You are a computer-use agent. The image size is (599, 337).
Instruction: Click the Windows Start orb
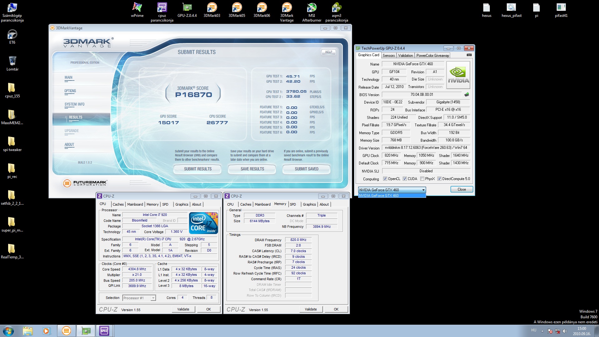pyautogui.click(x=8, y=331)
